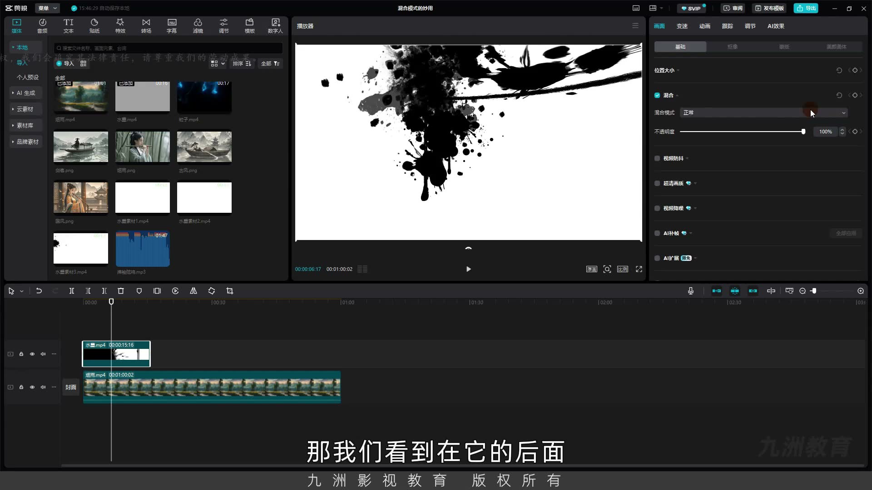Enable the 超清画质 checkbox

(x=657, y=183)
